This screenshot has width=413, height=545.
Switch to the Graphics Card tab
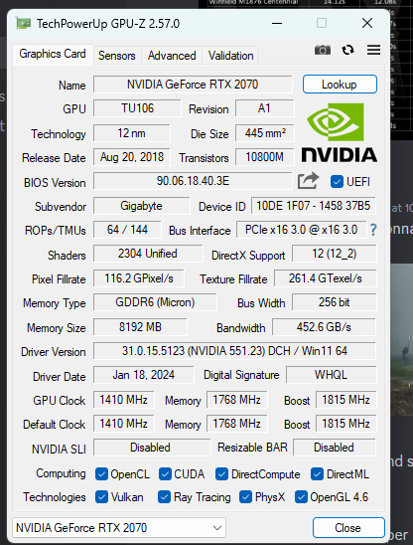click(53, 55)
